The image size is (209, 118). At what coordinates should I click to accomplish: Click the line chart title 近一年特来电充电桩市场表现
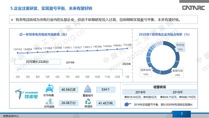[x=43, y=35]
